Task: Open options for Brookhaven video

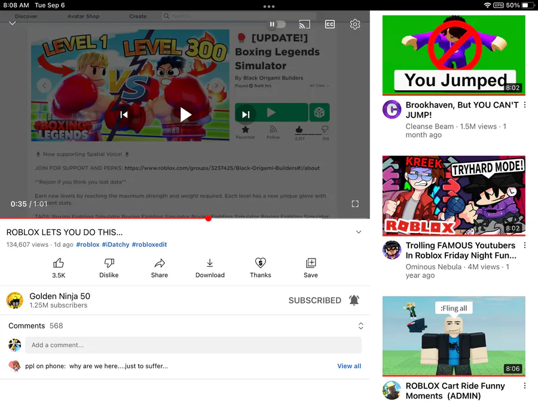Action: [x=525, y=105]
